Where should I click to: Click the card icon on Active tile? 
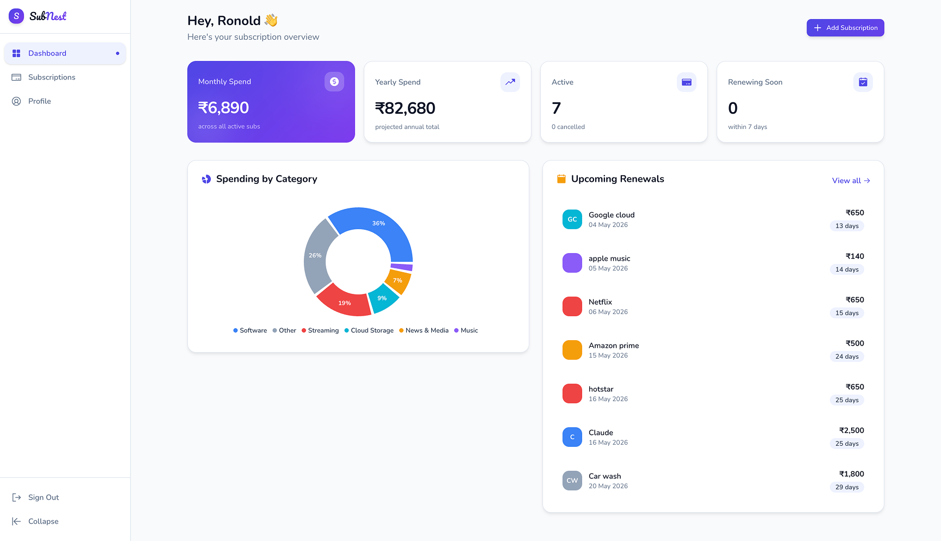[687, 82]
